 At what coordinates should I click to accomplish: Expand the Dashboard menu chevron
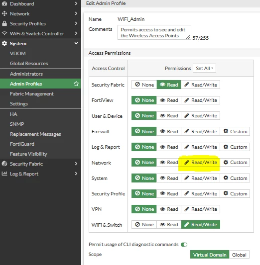pyautogui.click(x=76, y=3)
